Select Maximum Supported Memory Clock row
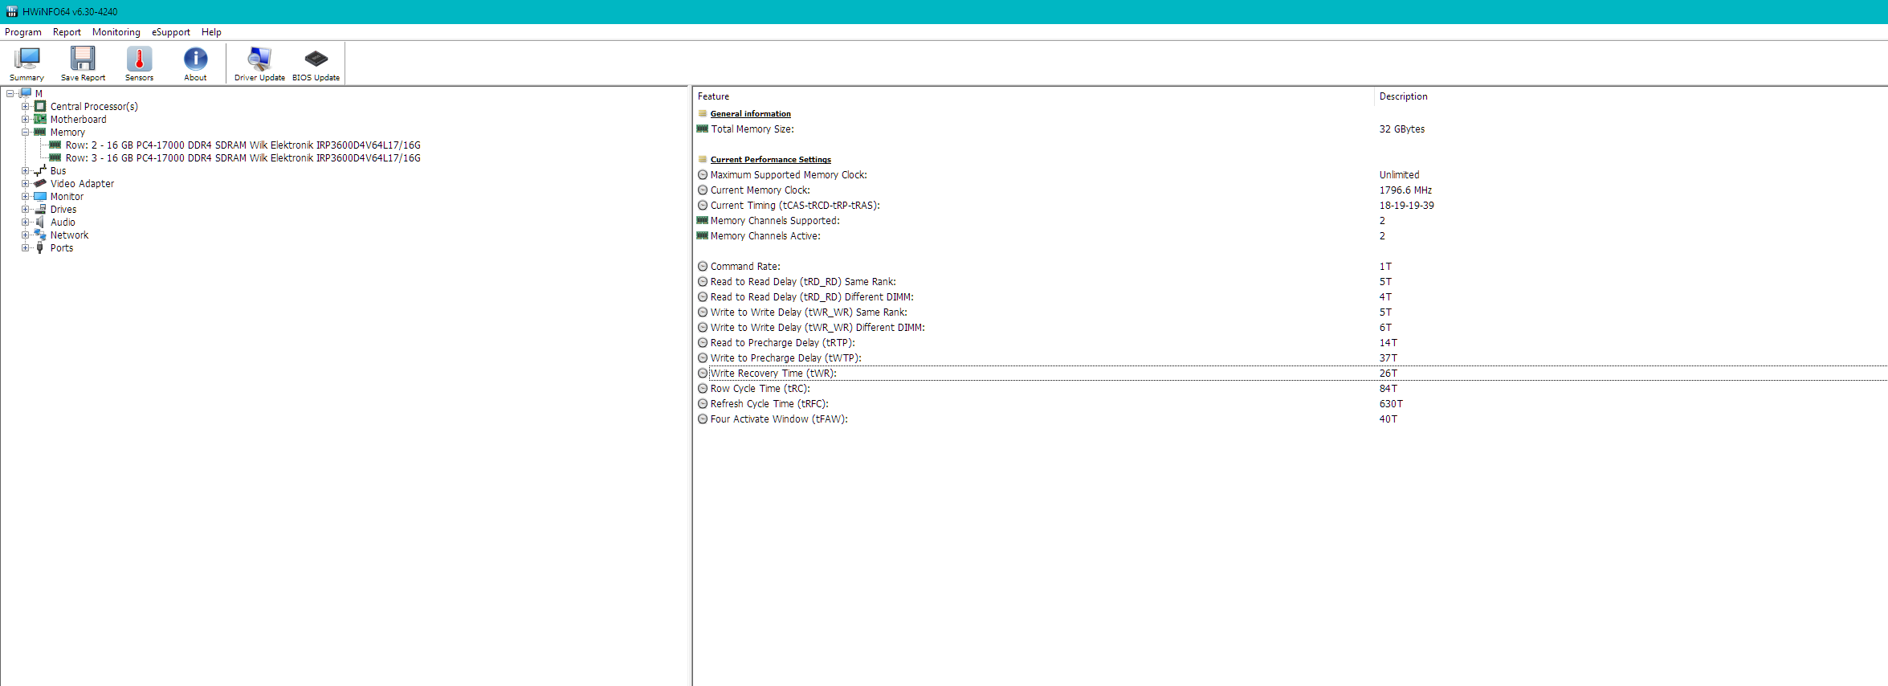Image resolution: width=1888 pixels, height=686 pixels. point(1291,175)
